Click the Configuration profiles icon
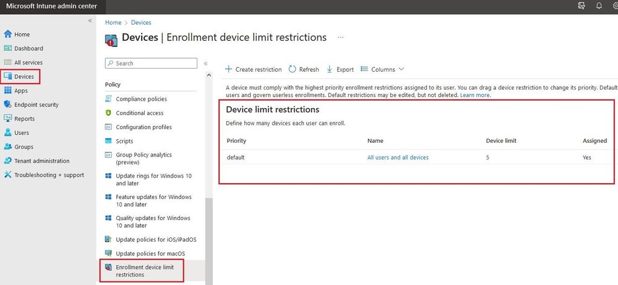The image size is (618, 285). pyautogui.click(x=108, y=127)
